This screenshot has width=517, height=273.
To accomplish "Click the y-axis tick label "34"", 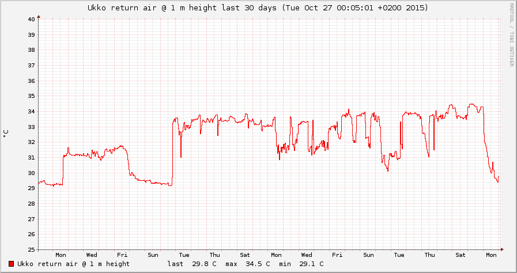I will coord(31,112).
